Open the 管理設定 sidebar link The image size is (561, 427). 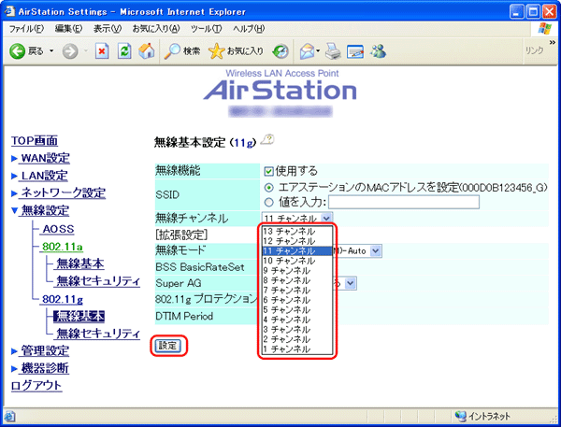click(x=45, y=350)
